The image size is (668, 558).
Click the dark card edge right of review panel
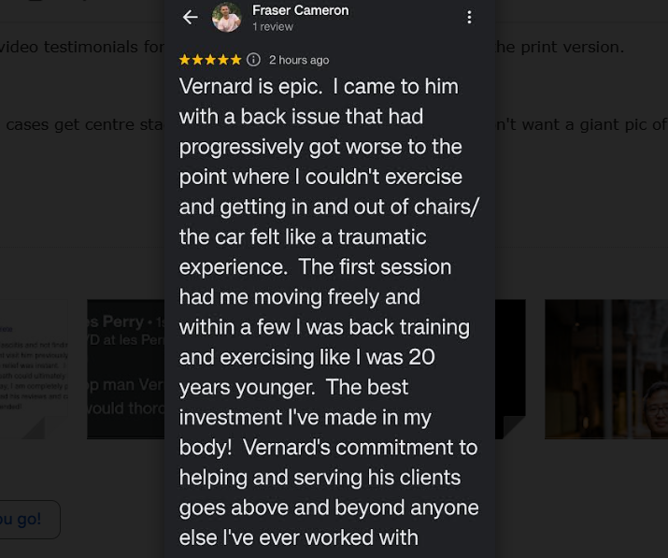pyautogui.click(x=510, y=369)
